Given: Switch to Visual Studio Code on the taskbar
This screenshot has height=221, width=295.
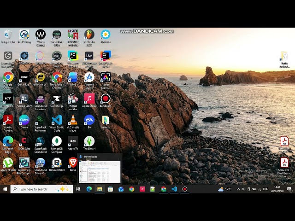Looking at the screenshot, I should [174, 189].
